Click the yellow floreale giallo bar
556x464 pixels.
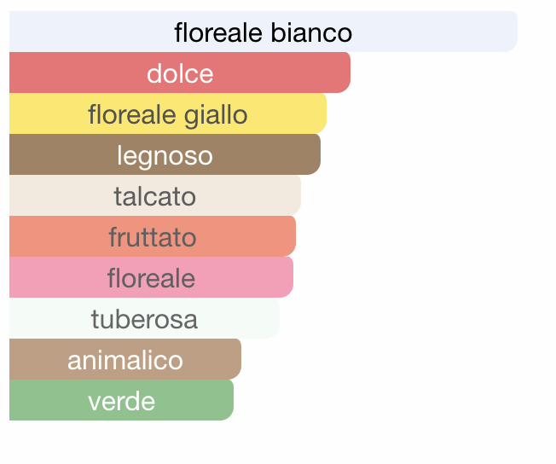coord(168,113)
